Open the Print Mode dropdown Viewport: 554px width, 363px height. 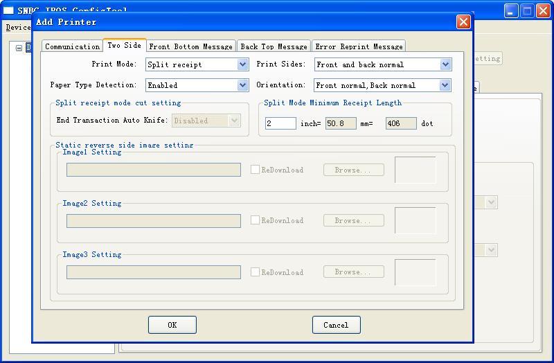point(197,64)
